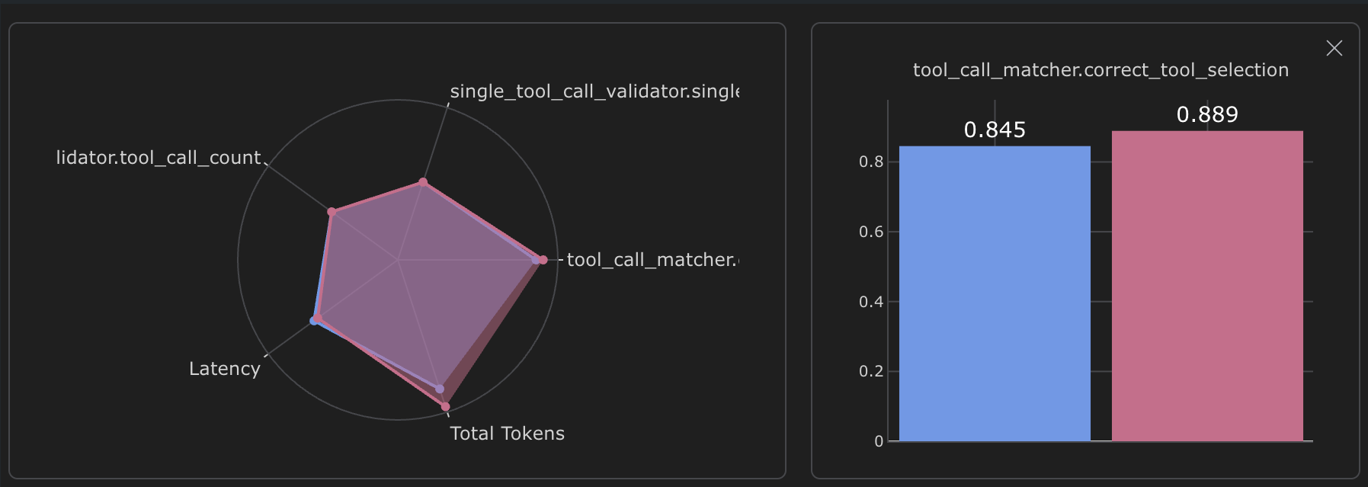Select data point on tool_call_count axis
This screenshot has height=487, width=1368.
tap(332, 211)
